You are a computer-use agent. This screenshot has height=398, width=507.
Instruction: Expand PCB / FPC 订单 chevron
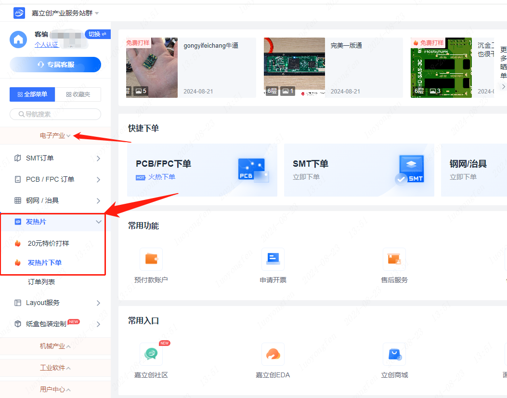pyautogui.click(x=98, y=180)
